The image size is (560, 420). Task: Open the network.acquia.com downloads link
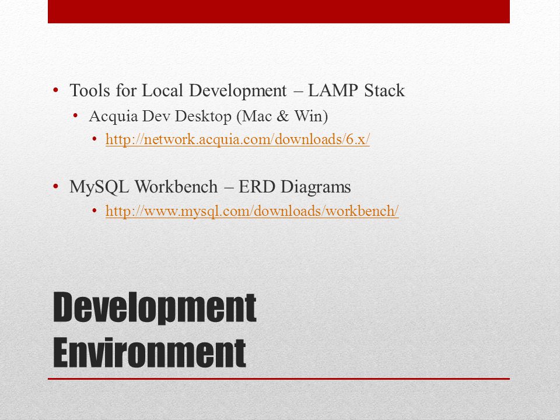tap(237, 139)
